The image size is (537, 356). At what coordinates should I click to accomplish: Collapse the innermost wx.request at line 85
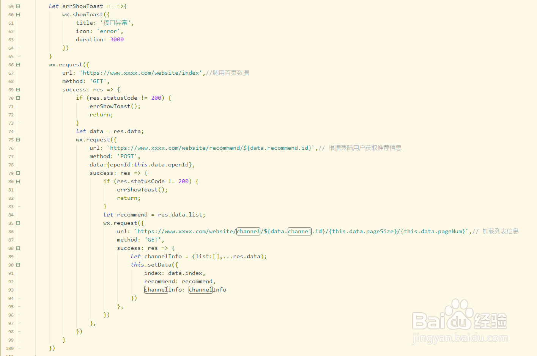18,223
